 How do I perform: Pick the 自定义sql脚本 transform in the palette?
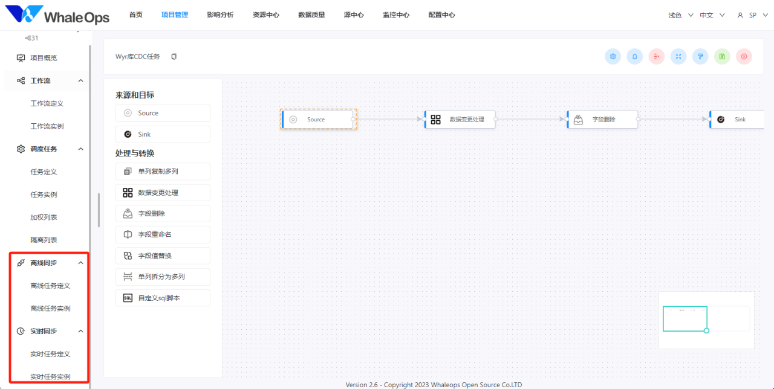coord(163,298)
